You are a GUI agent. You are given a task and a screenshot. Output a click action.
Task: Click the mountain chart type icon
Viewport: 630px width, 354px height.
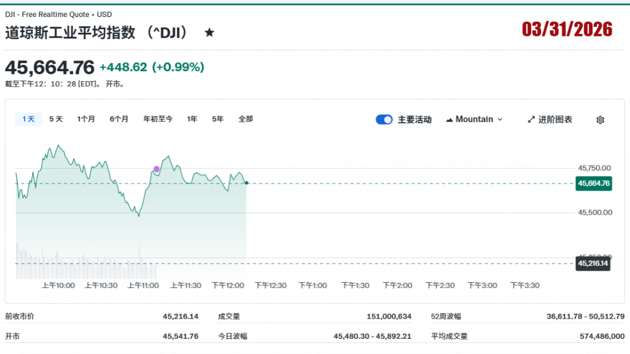(x=449, y=120)
